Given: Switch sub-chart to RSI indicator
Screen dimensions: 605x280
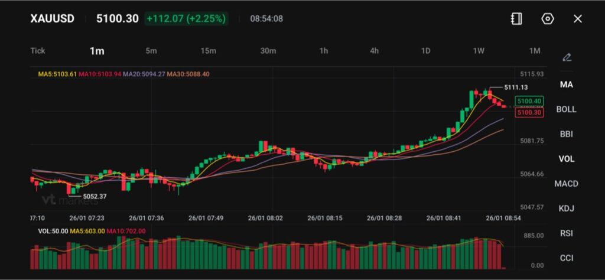Looking at the screenshot, I should (x=566, y=233).
